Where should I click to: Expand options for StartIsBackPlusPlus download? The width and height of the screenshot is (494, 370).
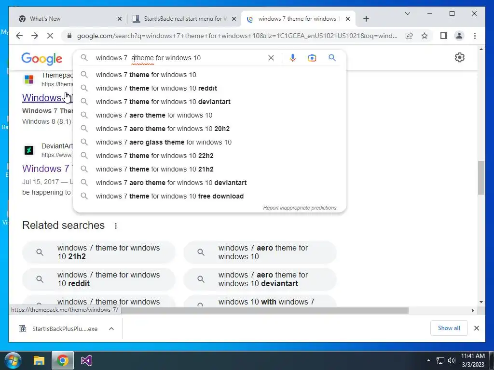(x=111, y=329)
